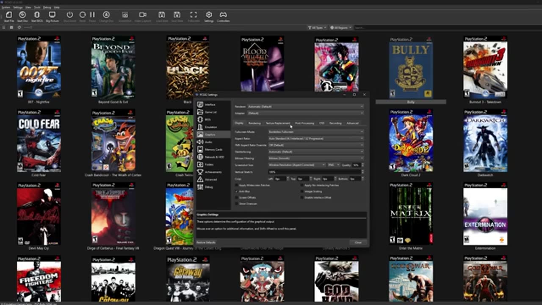Click the Start Disc toolbar icon
542x305 pixels.
pos(22,17)
